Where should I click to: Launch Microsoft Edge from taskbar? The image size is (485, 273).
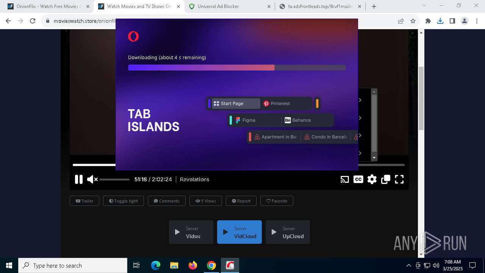[x=156, y=265]
